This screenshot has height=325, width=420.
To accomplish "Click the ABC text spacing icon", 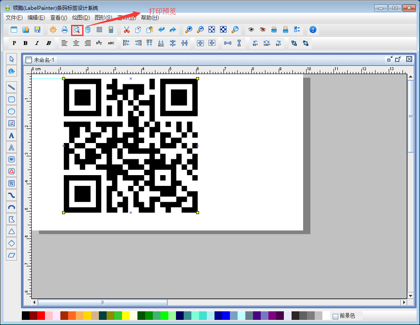I will pyautogui.click(x=111, y=43).
